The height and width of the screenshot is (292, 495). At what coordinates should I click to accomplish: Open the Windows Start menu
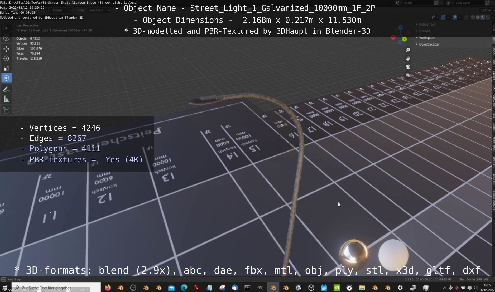[x=5, y=287]
